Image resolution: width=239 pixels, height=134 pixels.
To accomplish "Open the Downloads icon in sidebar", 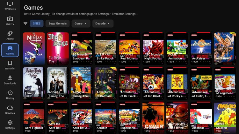I will point(10,78).
